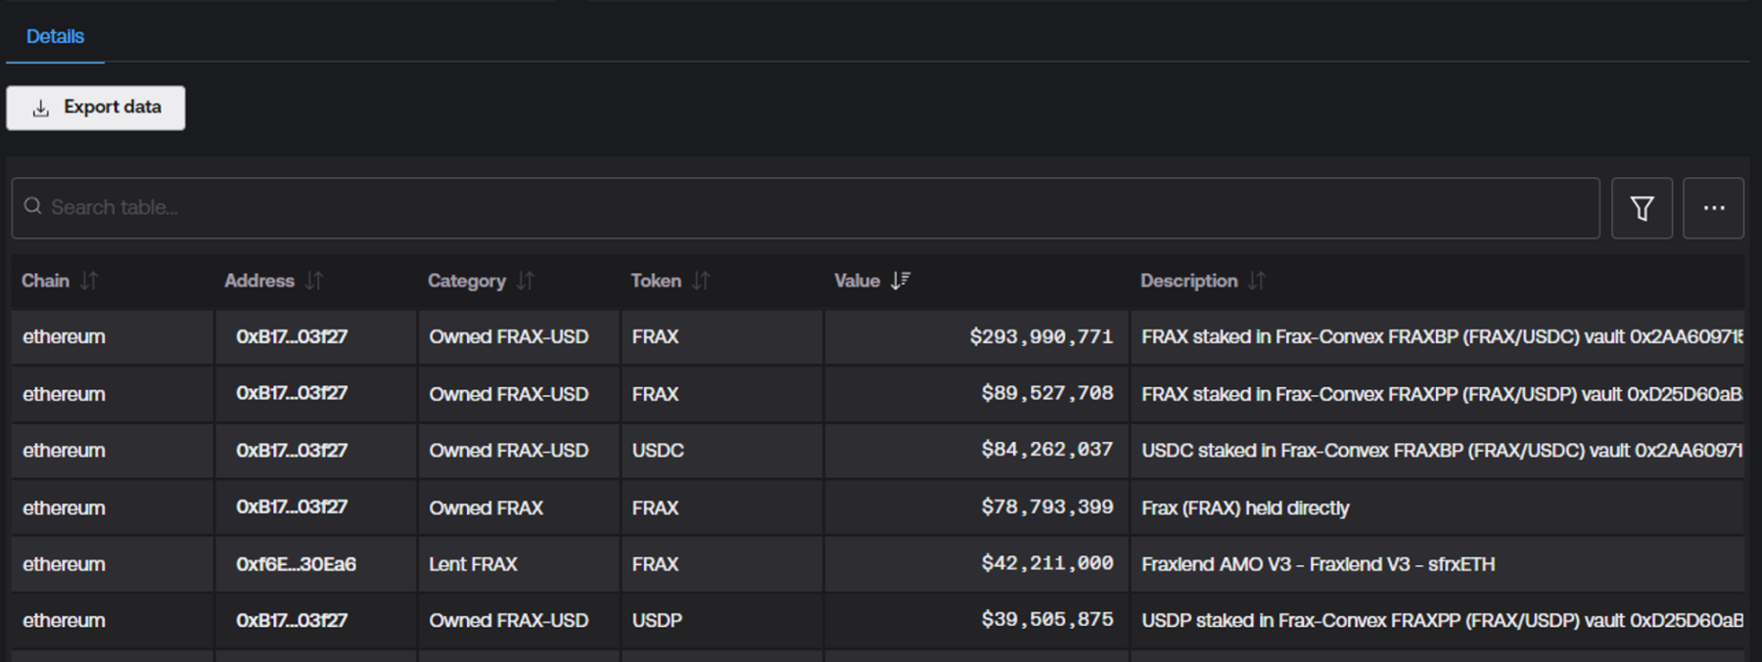Sort by Token using sort arrows
Viewport: 1762px width, 662px height.
[701, 282]
